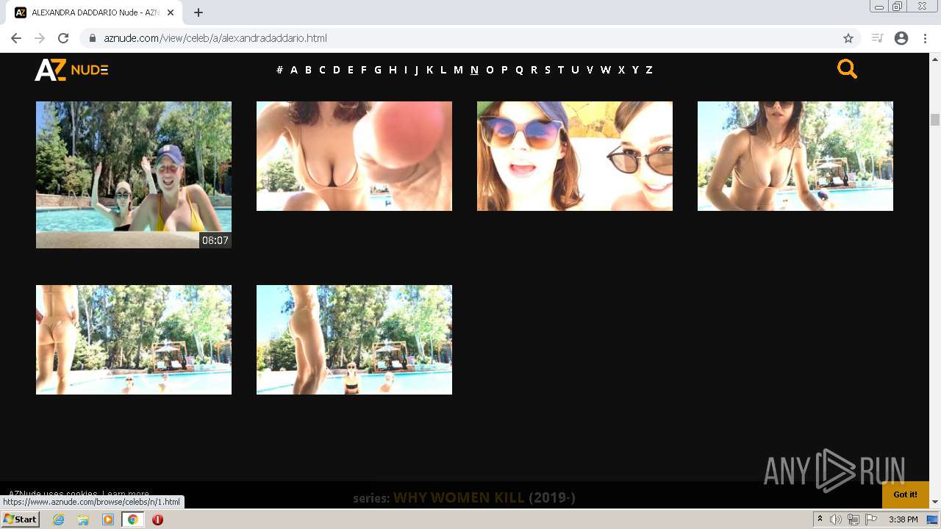Browse letter B in alphabet menu
Screen dimensions: 941x529
pos(308,70)
